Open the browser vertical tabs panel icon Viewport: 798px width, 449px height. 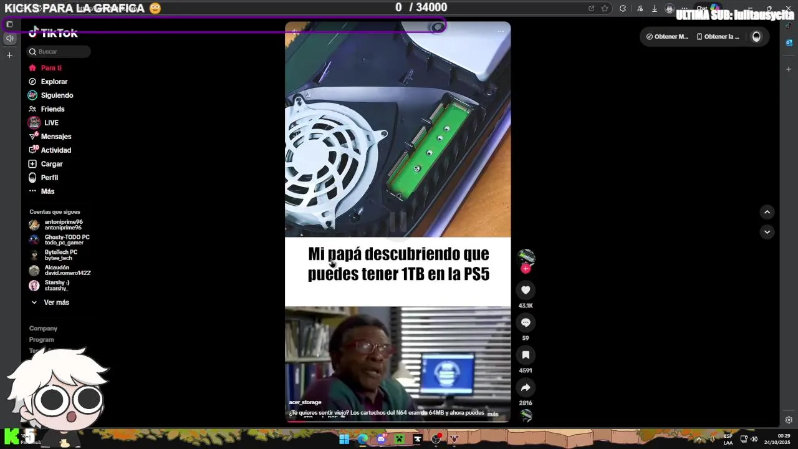click(9, 24)
